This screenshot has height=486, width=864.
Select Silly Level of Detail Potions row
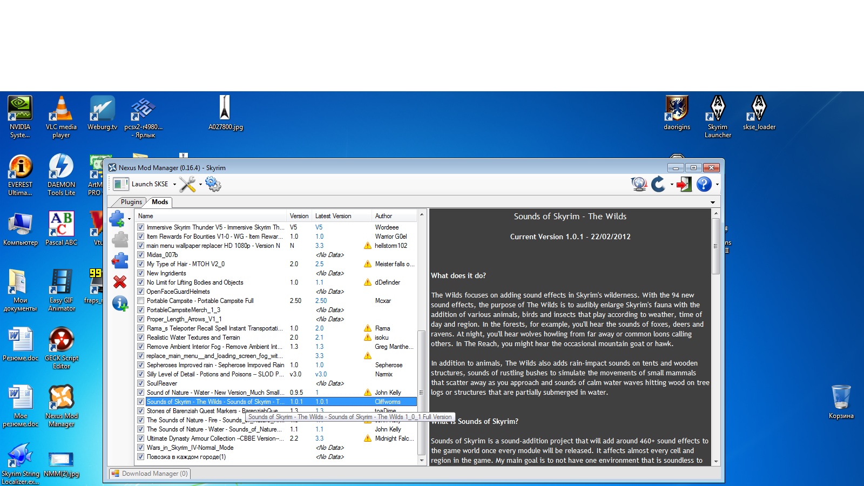(276, 374)
